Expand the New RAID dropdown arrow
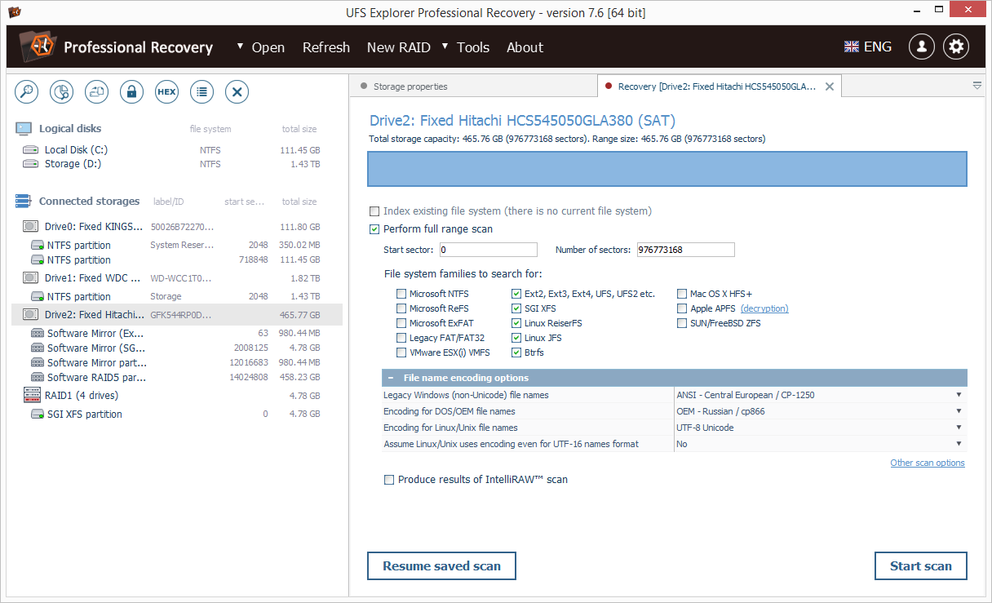The height and width of the screenshot is (603, 992). click(445, 47)
